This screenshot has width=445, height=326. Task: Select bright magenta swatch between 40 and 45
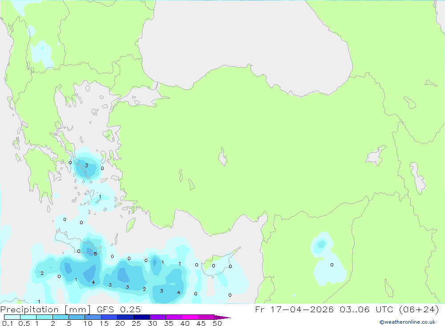click(x=190, y=317)
